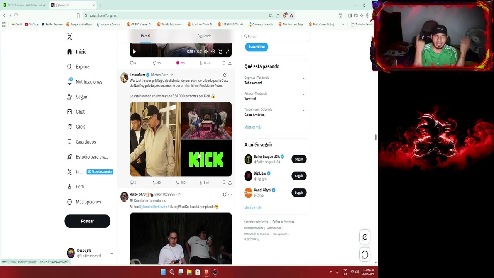Repost LatamBuzz post with 69 reposts
494x278 pixels.
[x=157, y=183]
